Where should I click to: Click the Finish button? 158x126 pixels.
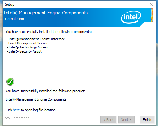pos(147,120)
